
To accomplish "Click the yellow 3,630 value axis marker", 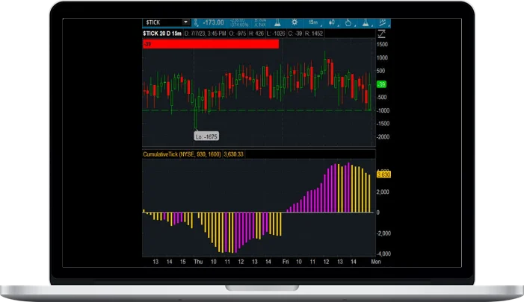I will point(383,174).
